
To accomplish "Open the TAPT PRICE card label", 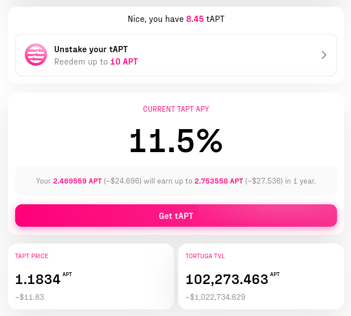I will coord(31,256).
